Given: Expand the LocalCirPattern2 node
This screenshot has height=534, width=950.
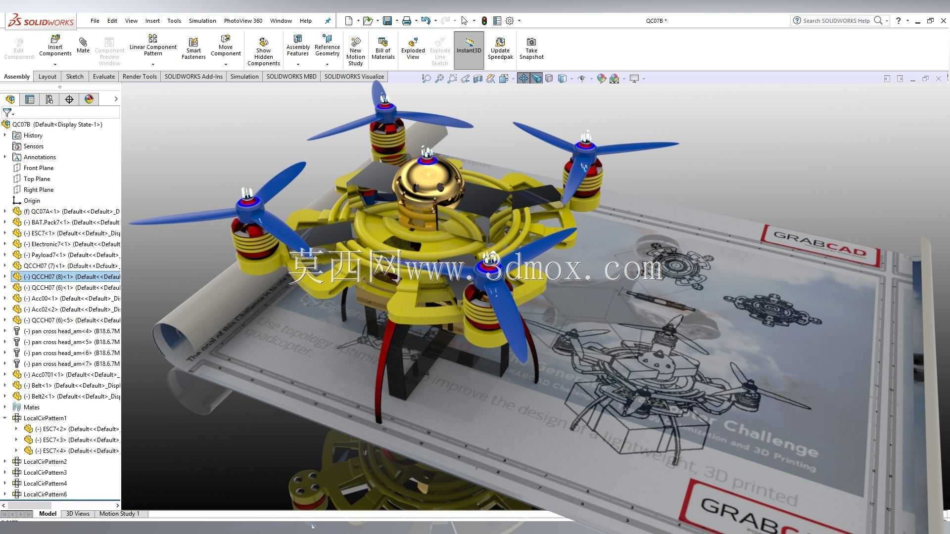Looking at the screenshot, I should coord(5,461).
